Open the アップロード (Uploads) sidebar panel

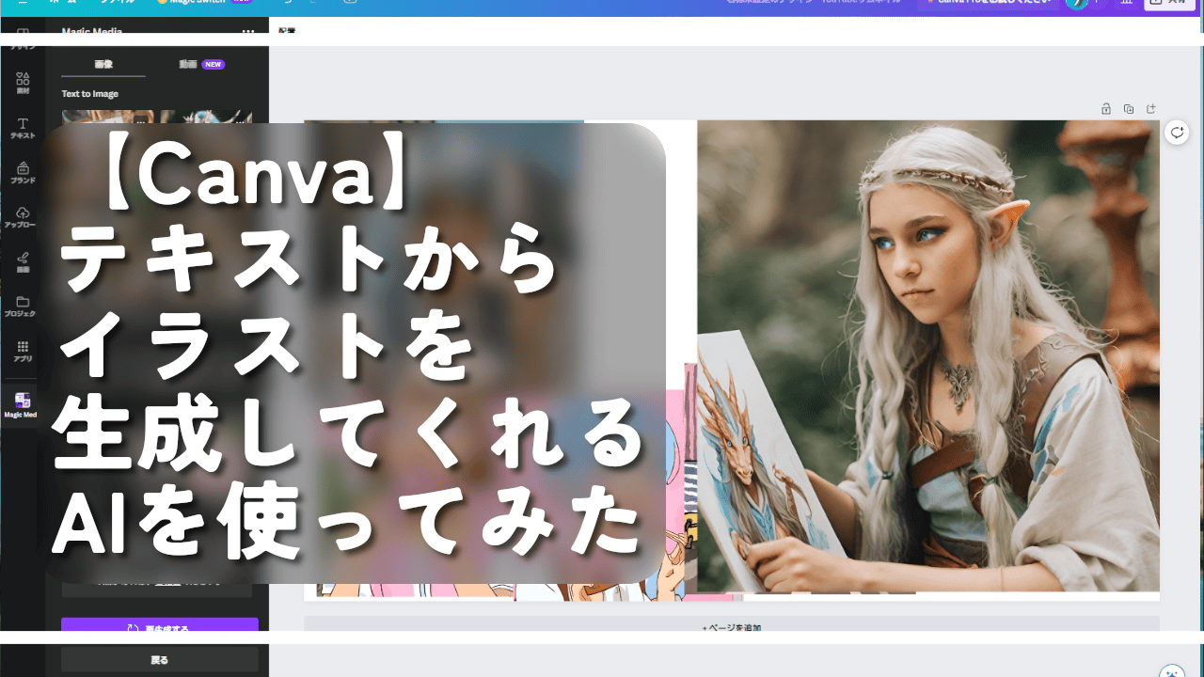[x=23, y=217]
